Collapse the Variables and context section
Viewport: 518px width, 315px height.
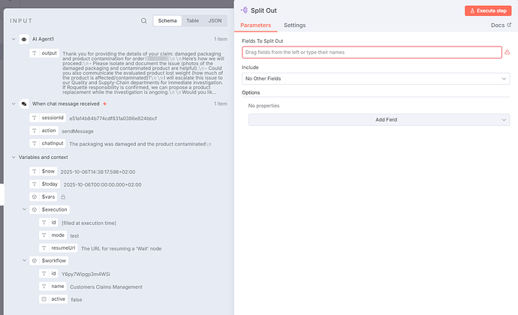click(14, 157)
